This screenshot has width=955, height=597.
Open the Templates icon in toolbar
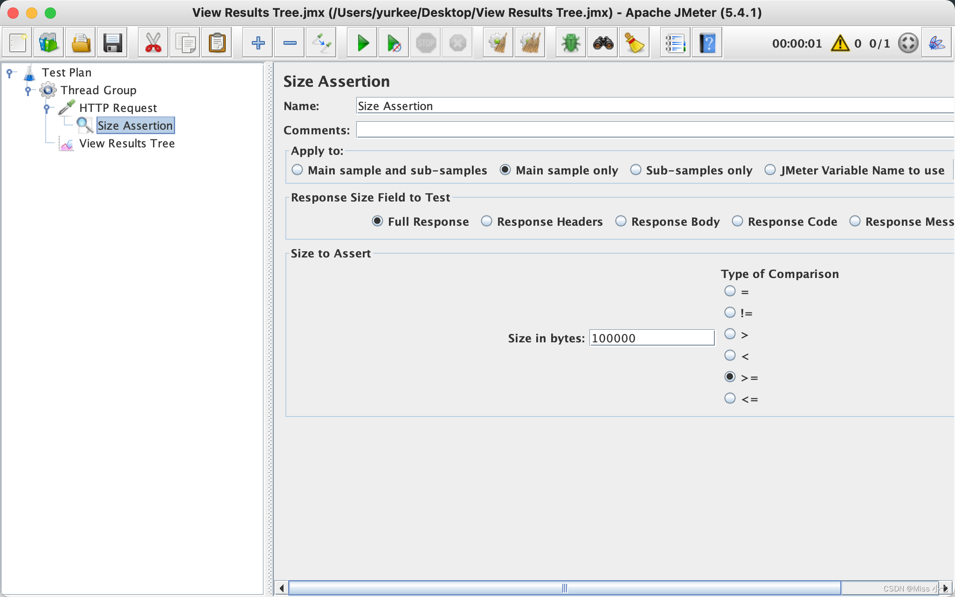point(49,43)
